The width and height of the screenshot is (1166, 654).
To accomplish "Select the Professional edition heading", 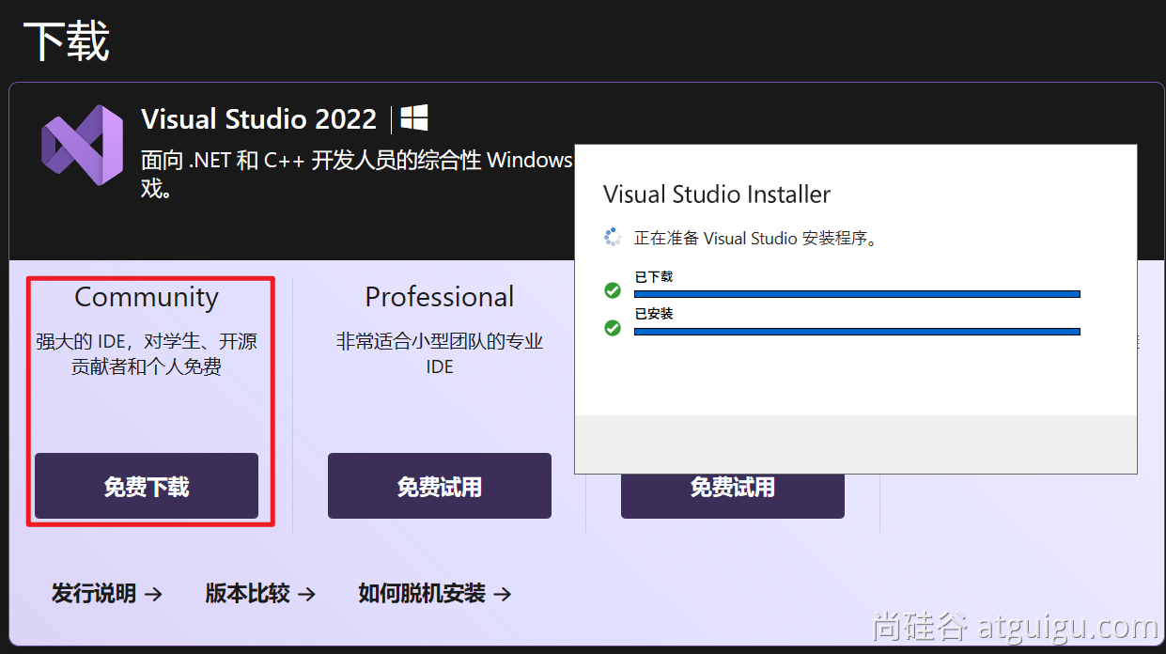I will point(440,297).
